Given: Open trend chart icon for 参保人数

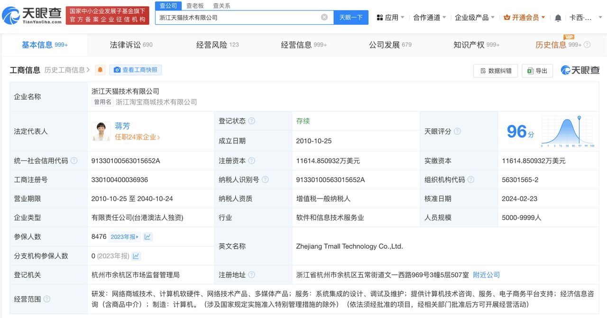Looking at the screenshot, I should 148,237.
